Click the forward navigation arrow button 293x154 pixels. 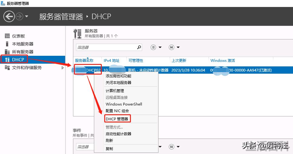click(x=19, y=16)
